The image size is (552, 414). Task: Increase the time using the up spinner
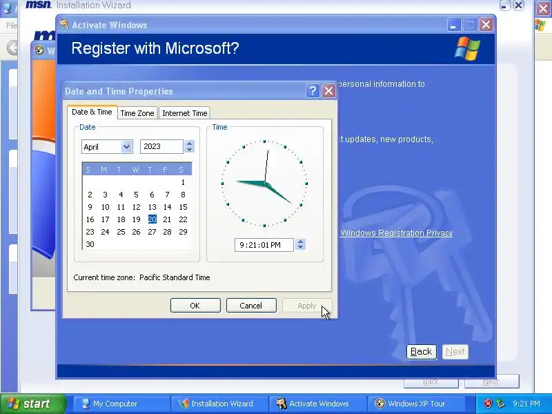(x=300, y=241)
